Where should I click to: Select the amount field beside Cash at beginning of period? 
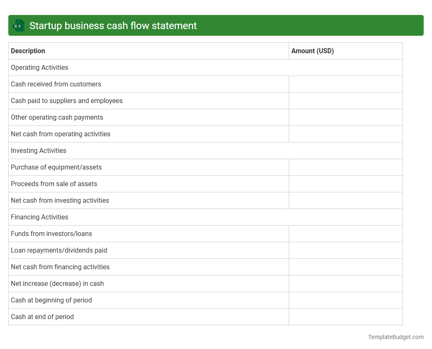[x=346, y=300]
